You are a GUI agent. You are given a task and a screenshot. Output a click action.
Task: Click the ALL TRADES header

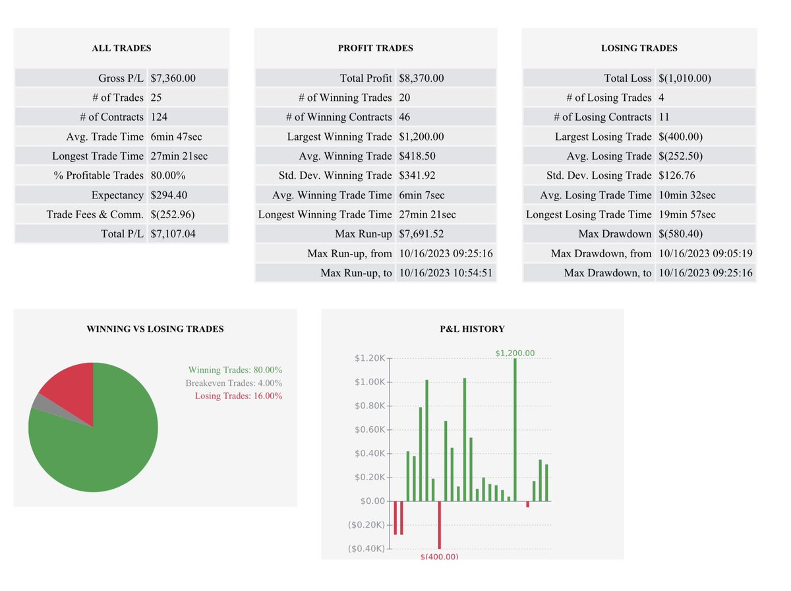[x=121, y=48]
